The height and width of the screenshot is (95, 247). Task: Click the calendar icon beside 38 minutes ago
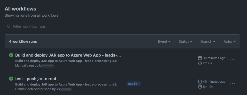pyautogui.click(x=200, y=58)
